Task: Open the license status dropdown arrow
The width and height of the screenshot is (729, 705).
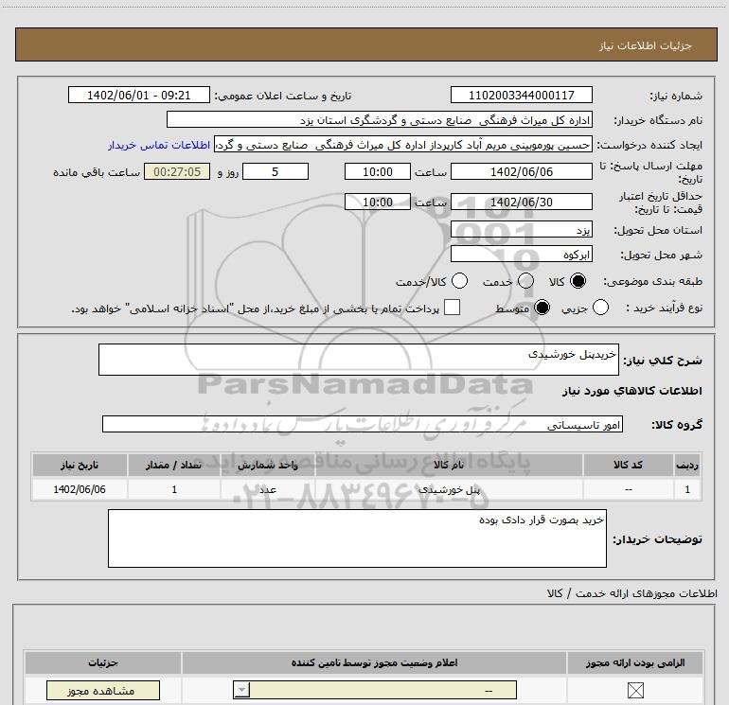Action: [241, 690]
